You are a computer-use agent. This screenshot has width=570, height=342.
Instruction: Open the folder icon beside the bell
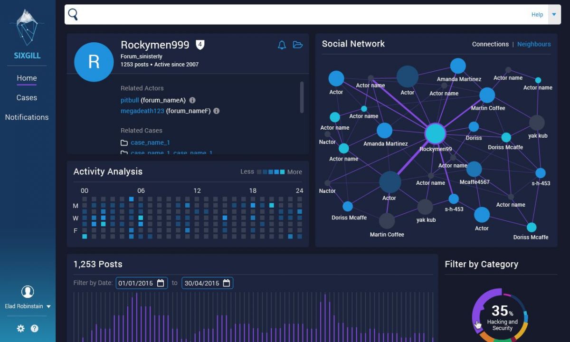(x=298, y=45)
